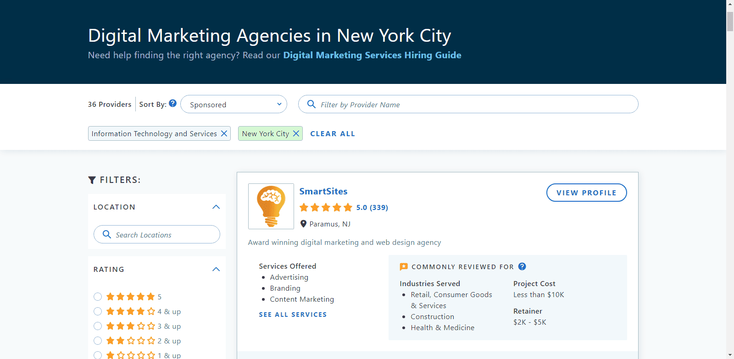This screenshot has width=734, height=359.
Task: Select the 3 & up rating filter
Action: click(x=98, y=326)
